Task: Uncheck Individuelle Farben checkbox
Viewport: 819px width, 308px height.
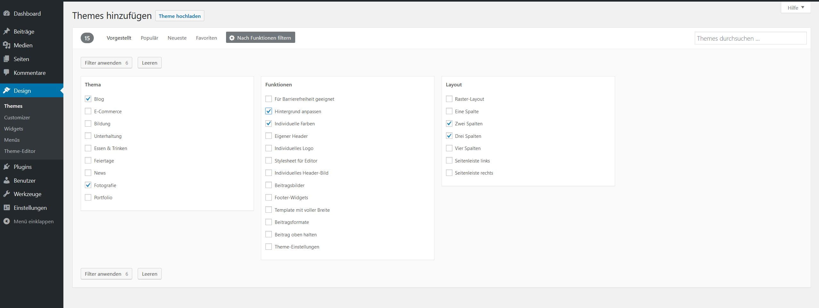Action: 269,123
